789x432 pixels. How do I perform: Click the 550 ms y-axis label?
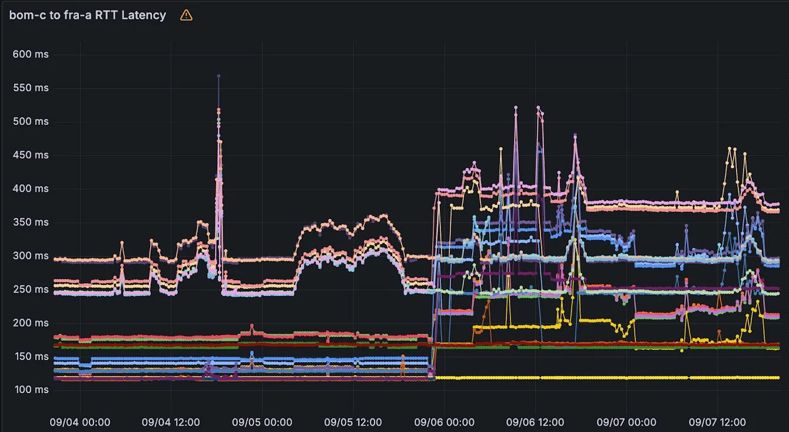pyautogui.click(x=31, y=88)
